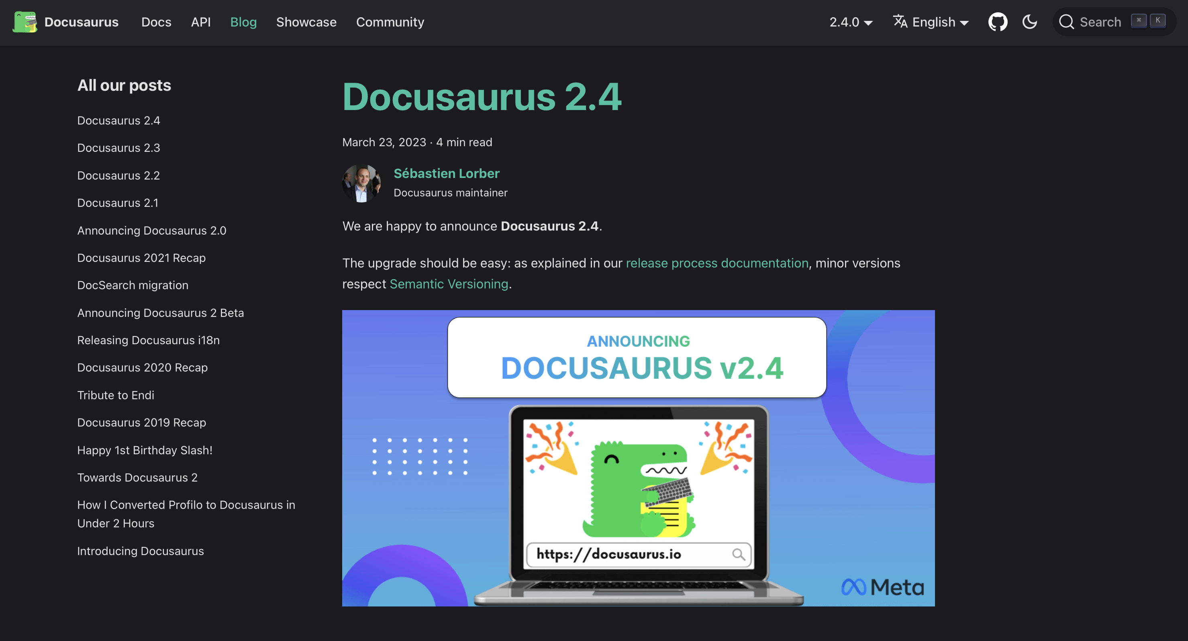Image resolution: width=1188 pixels, height=641 pixels.
Task: Open sidebar post Docusaurus 2.1
Action: click(118, 203)
